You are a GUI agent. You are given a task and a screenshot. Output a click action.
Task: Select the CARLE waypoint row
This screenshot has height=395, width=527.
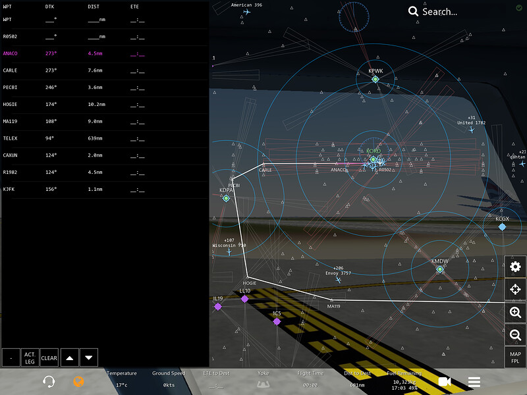[x=105, y=71]
